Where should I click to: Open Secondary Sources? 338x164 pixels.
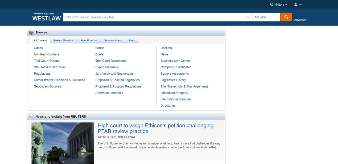47,86
